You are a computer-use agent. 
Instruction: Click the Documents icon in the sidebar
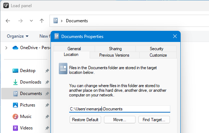coord(15,94)
